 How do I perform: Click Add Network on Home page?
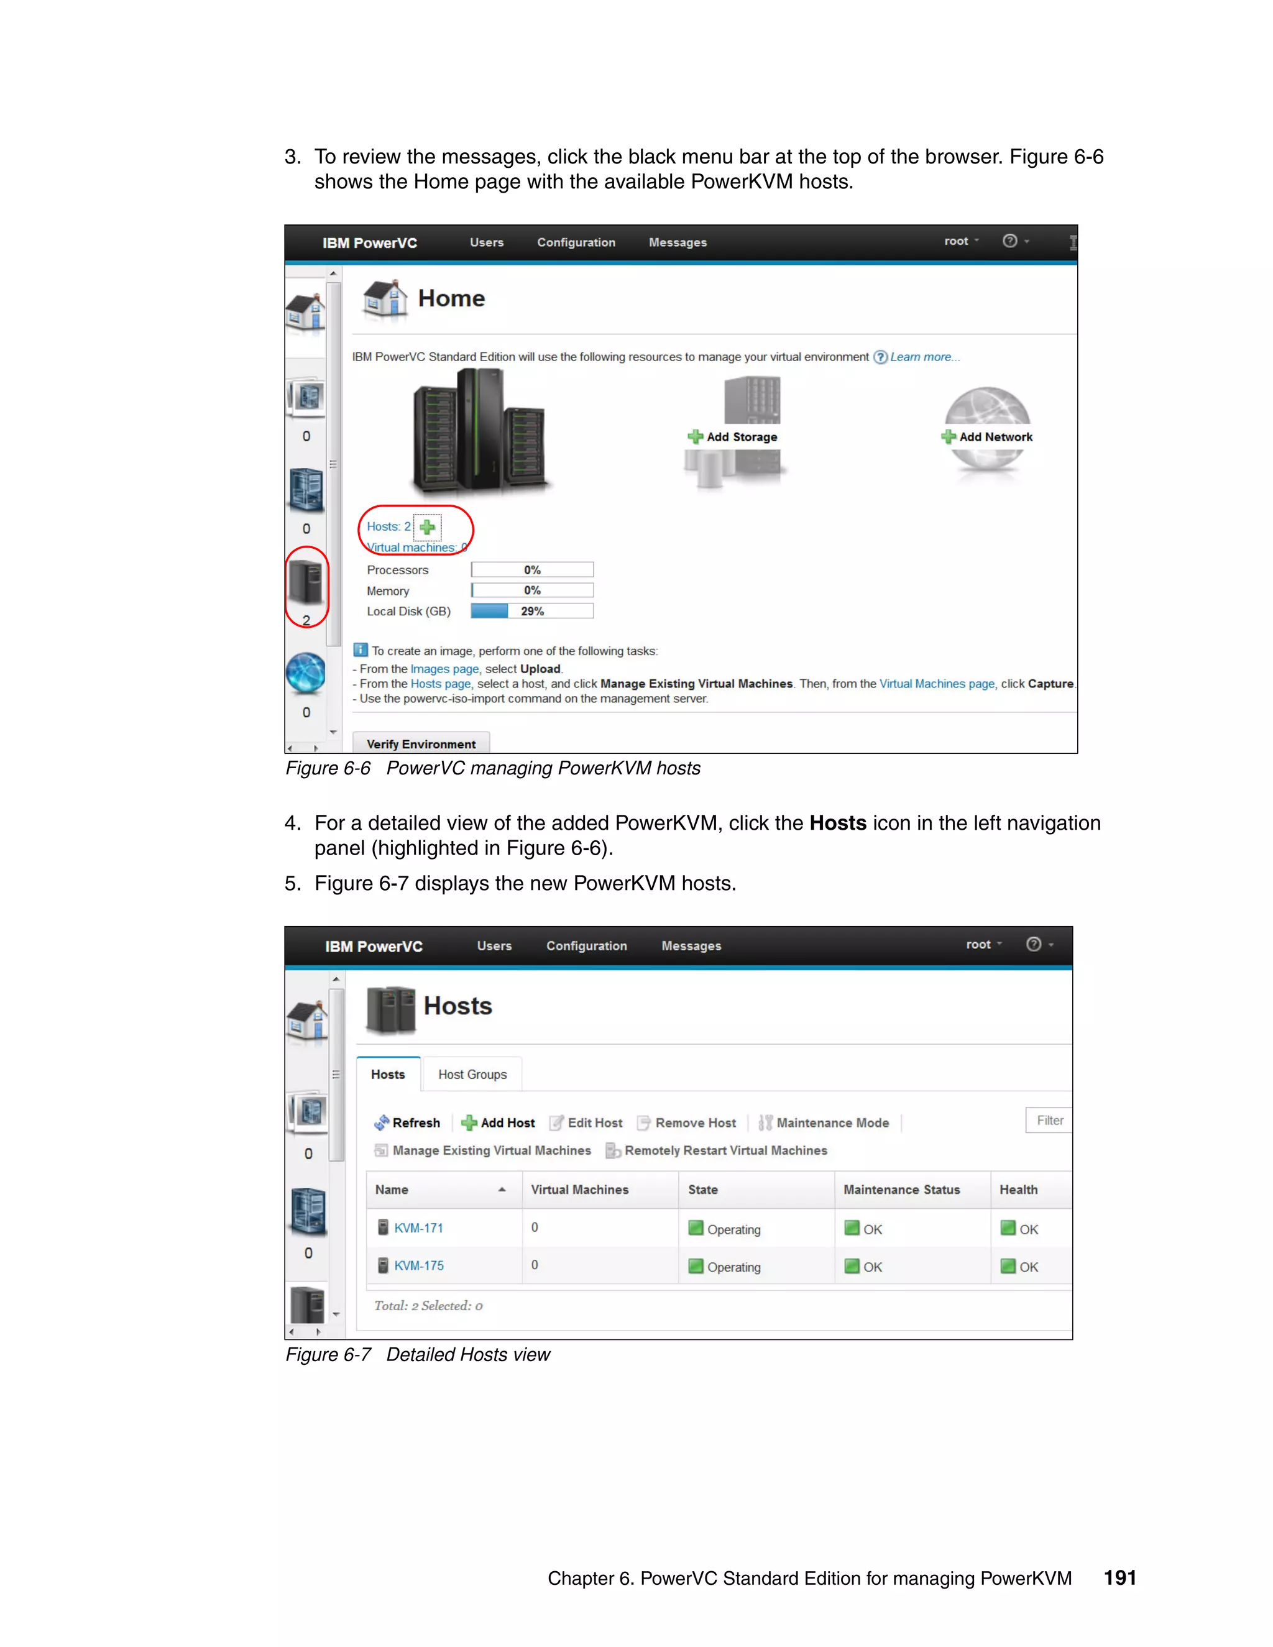pyautogui.click(x=987, y=437)
